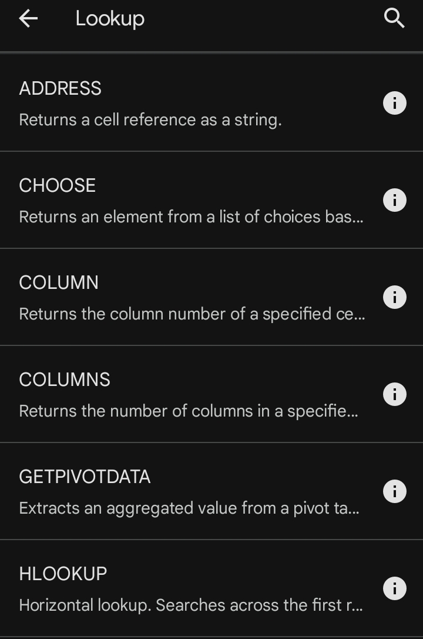This screenshot has height=639, width=423.
Task: Tap 'Returns a cell reference as a string' description
Action: click(150, 120)
